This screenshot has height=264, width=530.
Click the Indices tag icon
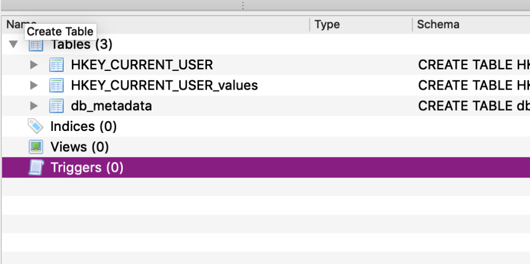click(x=36, y=126)
